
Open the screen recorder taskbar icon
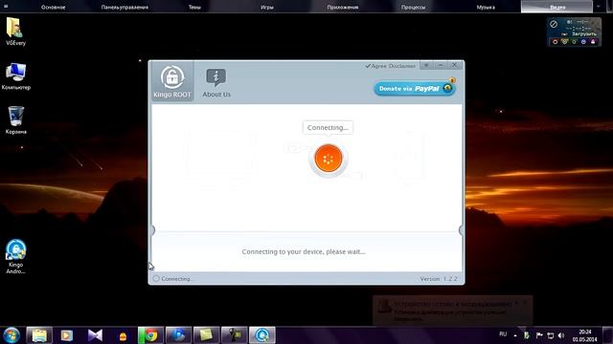[x=235, y=335]
